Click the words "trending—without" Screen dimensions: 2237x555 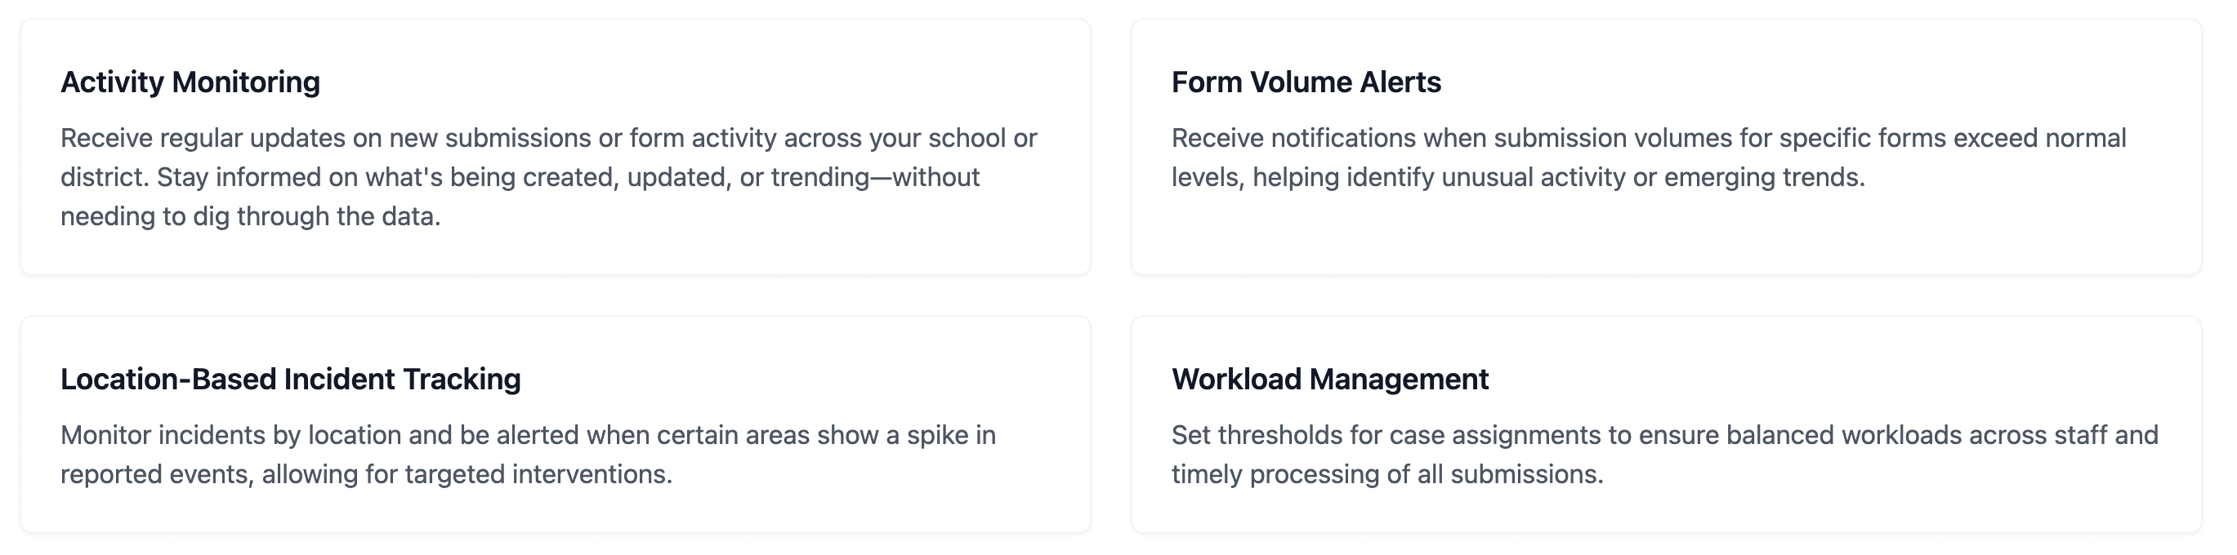point(875,177)
